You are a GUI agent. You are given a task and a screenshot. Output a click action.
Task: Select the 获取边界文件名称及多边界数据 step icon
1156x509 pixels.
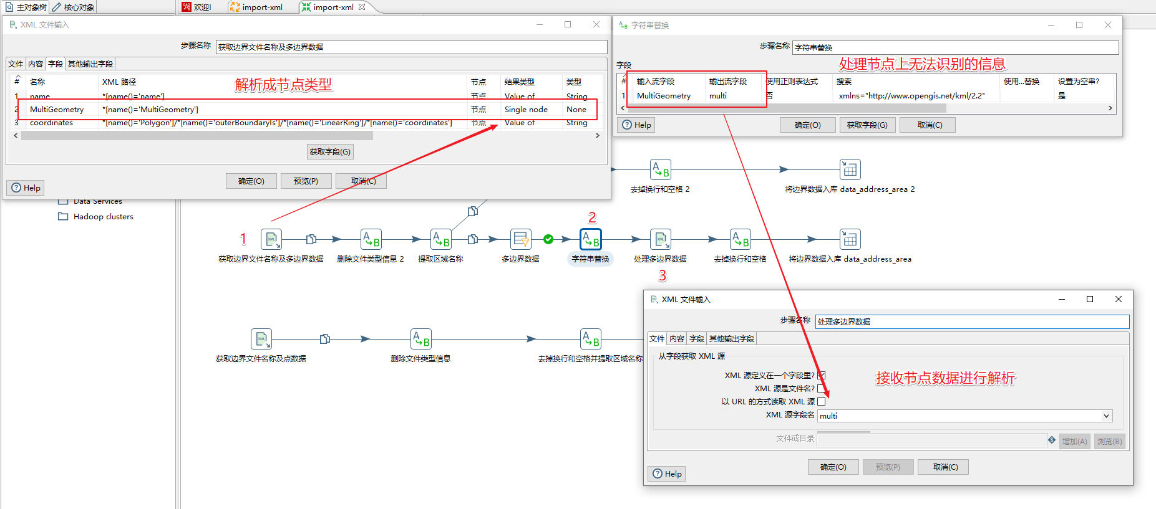pos(271,239)
